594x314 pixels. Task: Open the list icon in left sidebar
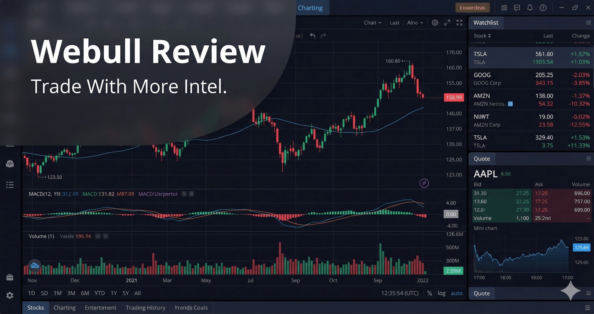(x=10, y=185)
